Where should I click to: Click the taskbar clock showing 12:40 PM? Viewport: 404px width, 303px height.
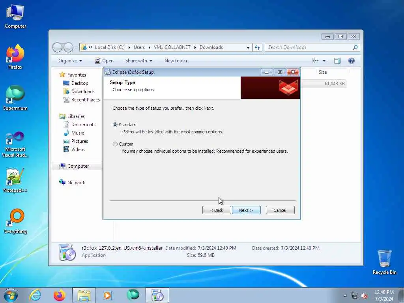pyautogui.click(x=384, y=296)
